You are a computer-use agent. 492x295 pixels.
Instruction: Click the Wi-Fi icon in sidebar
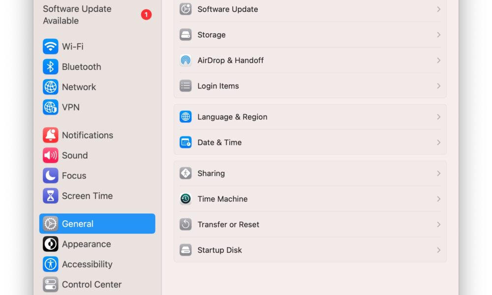pos(50,46)
